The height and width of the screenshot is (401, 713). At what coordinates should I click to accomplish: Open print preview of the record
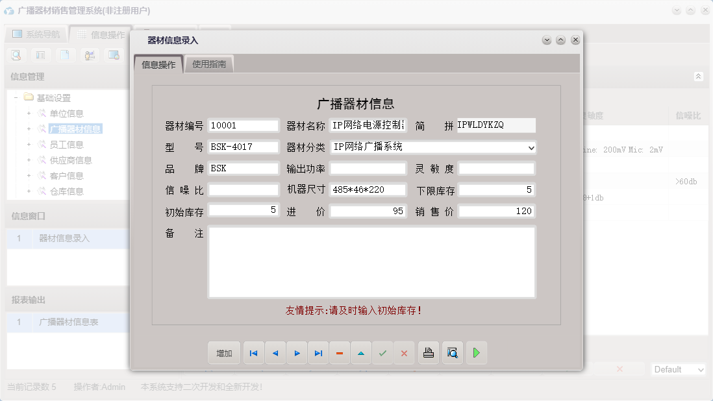pos(452,352)
